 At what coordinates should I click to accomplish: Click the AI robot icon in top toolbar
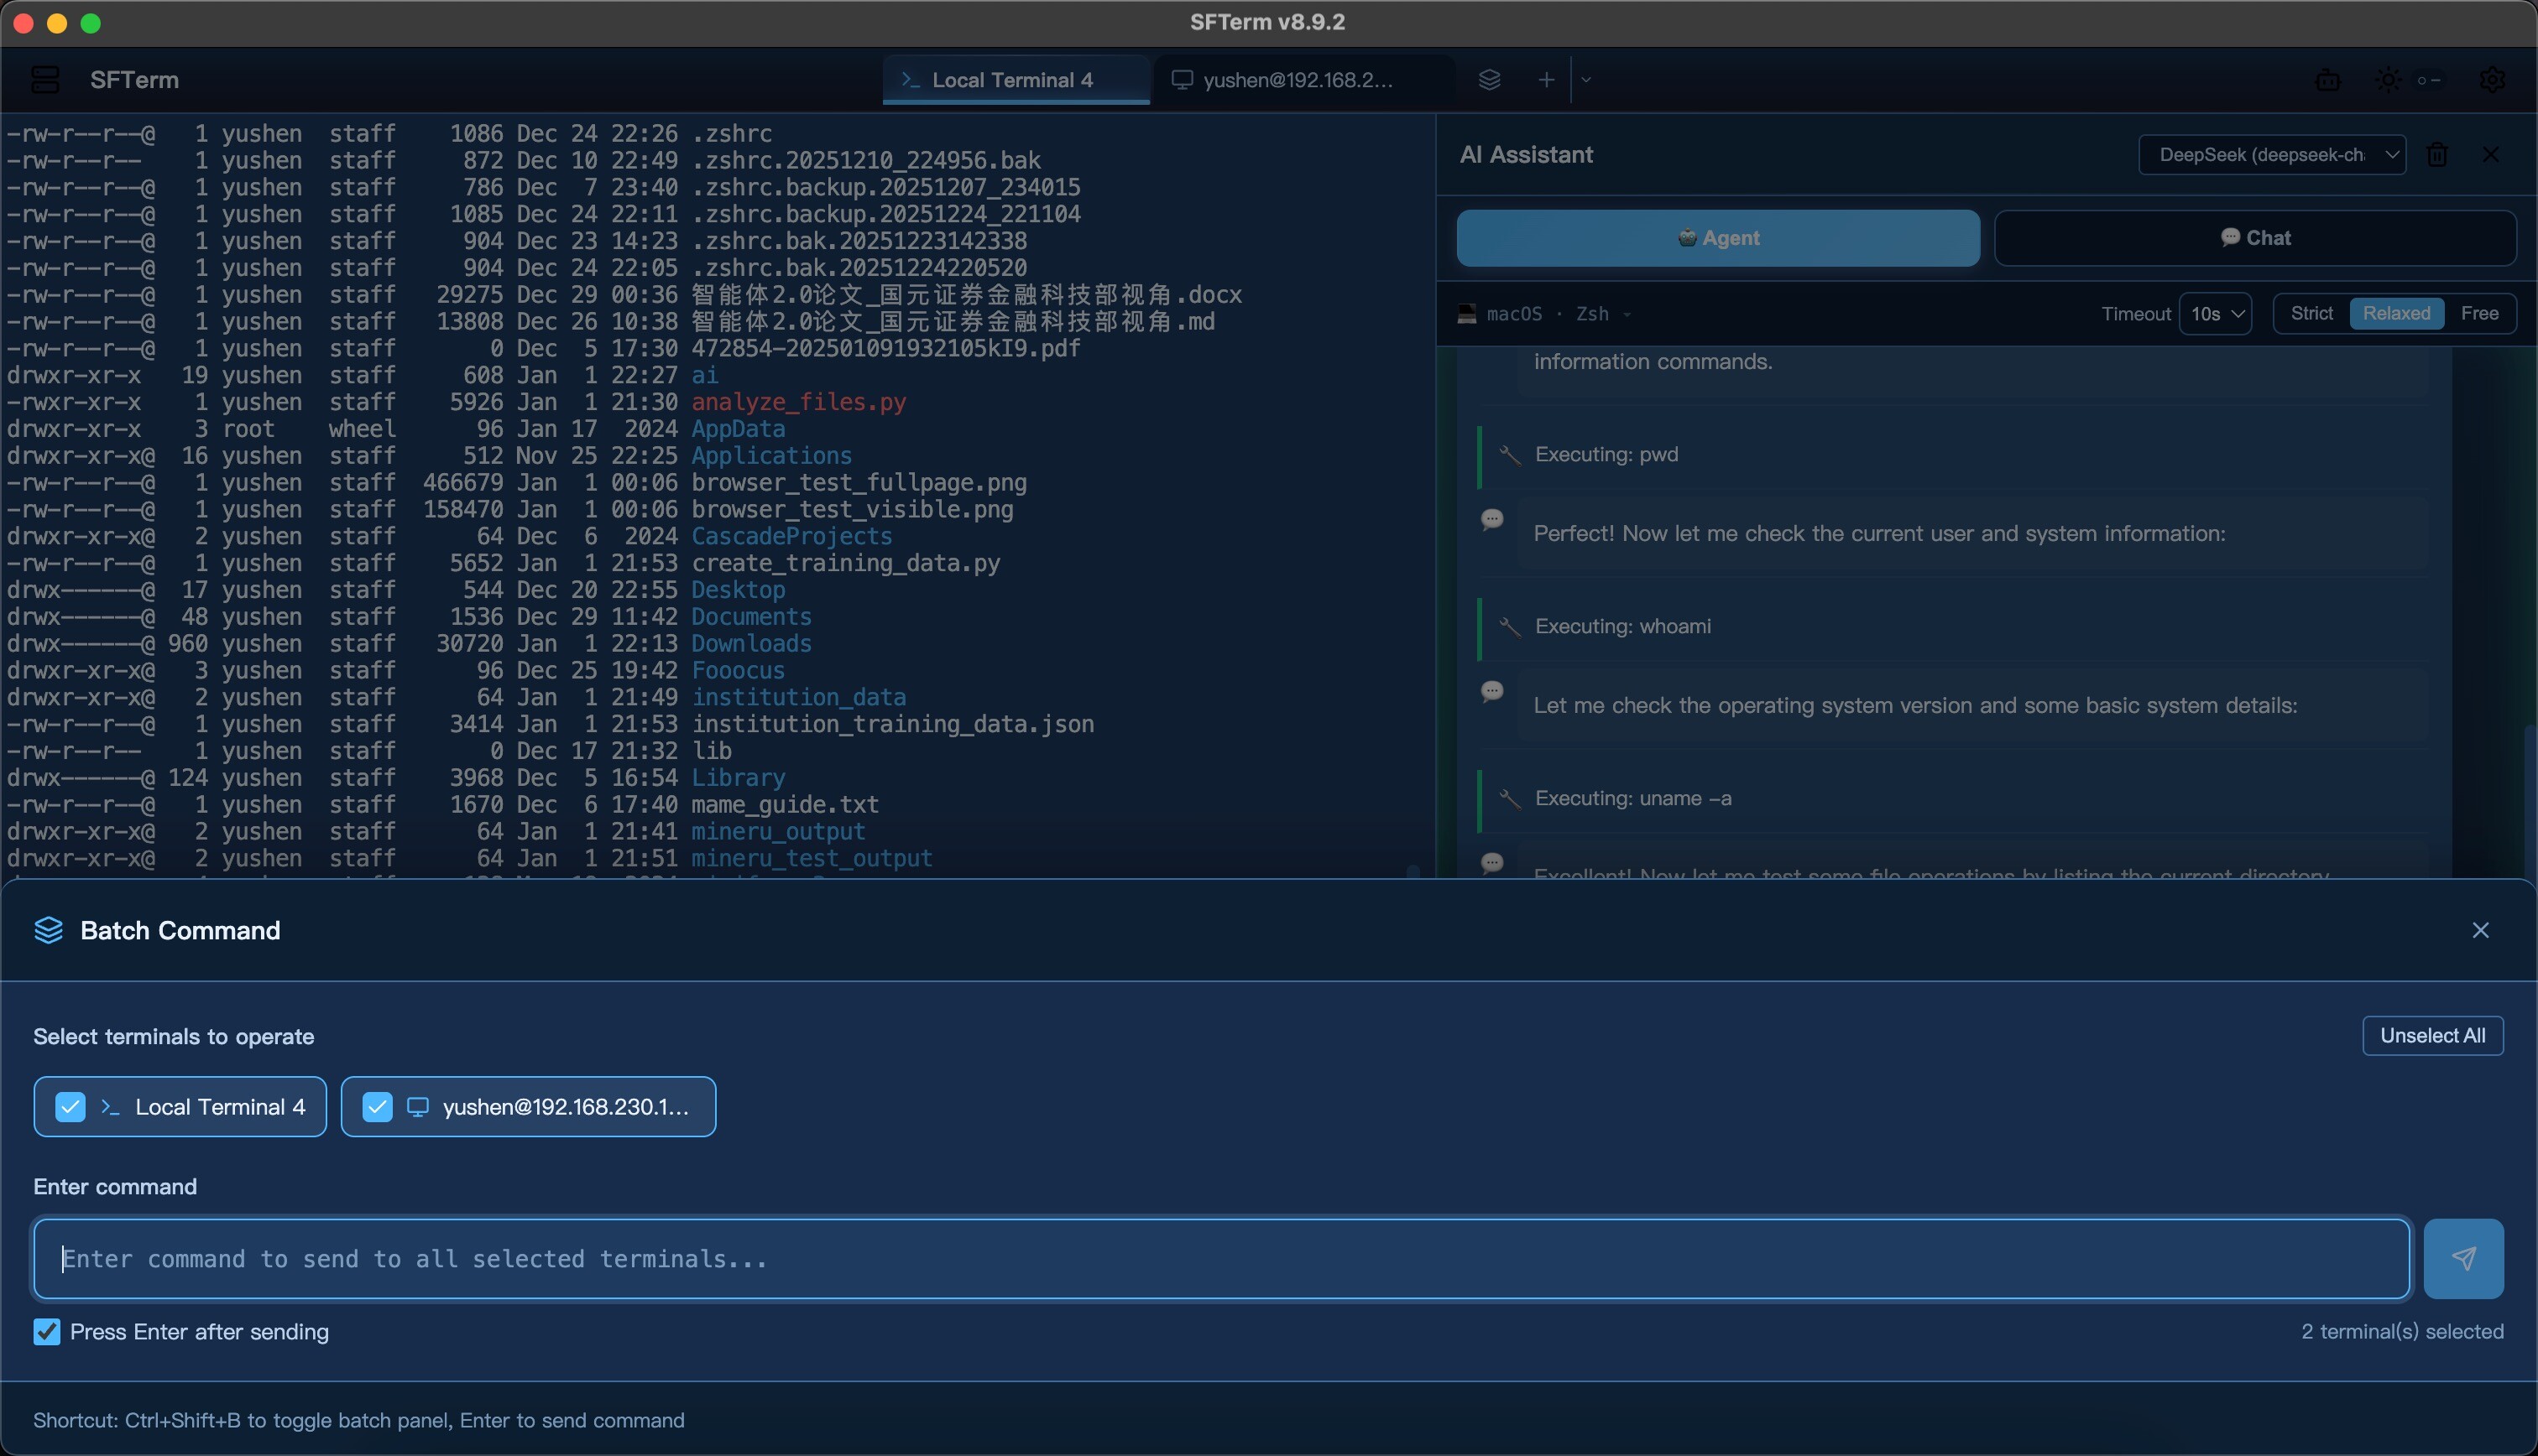[x=2328, y=80]
